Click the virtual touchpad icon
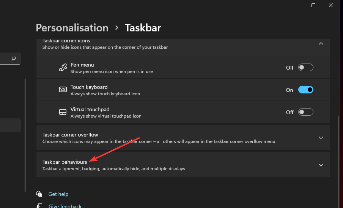 click(x=63, y=112)
